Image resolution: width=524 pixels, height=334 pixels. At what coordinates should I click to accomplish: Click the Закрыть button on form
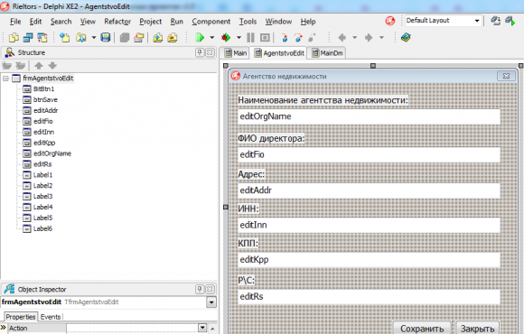click(477, 328)
